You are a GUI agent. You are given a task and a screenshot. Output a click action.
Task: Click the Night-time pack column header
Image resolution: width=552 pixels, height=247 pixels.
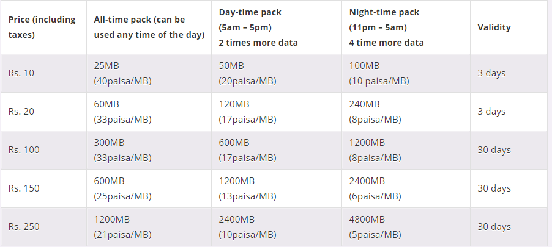tap(406, 27)
